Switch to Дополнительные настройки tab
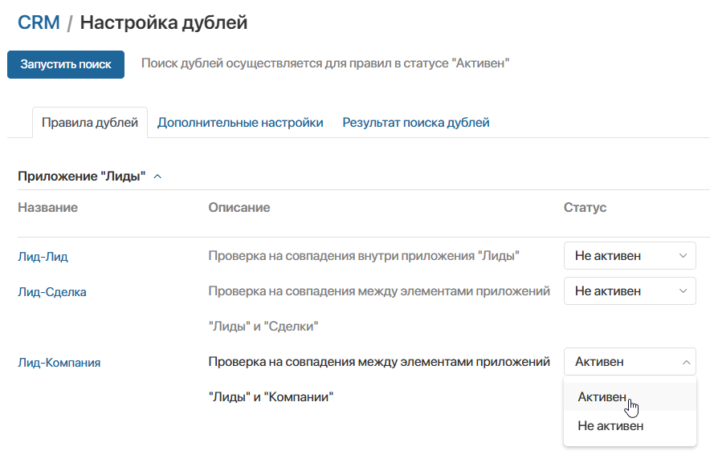 (x=240, y=123)
